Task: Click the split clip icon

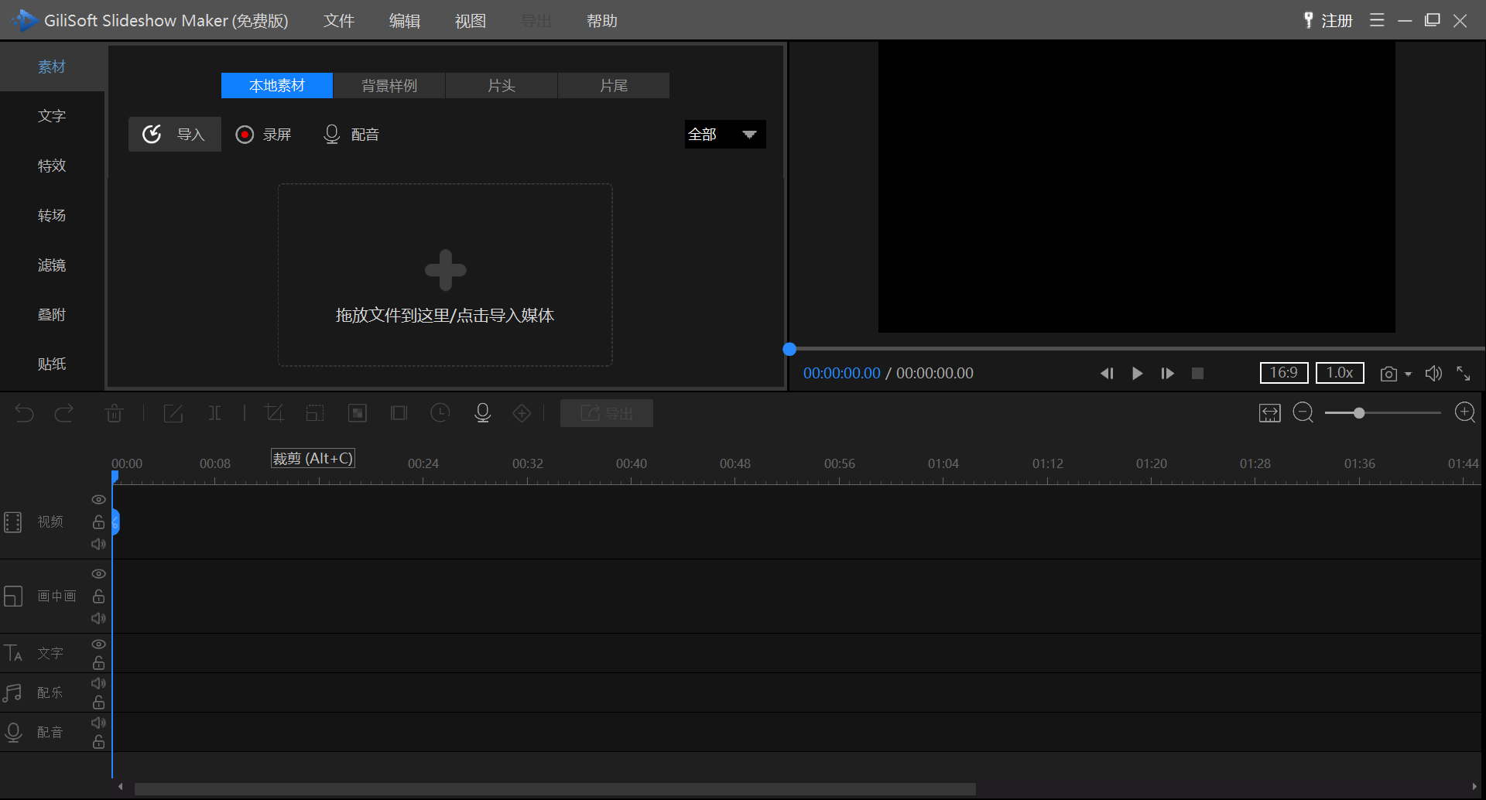Action: coord(215,413)
